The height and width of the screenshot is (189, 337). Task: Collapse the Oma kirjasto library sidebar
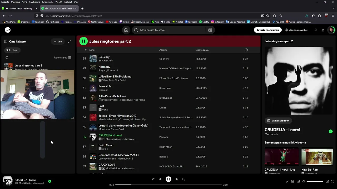click(x=6, y=41)
